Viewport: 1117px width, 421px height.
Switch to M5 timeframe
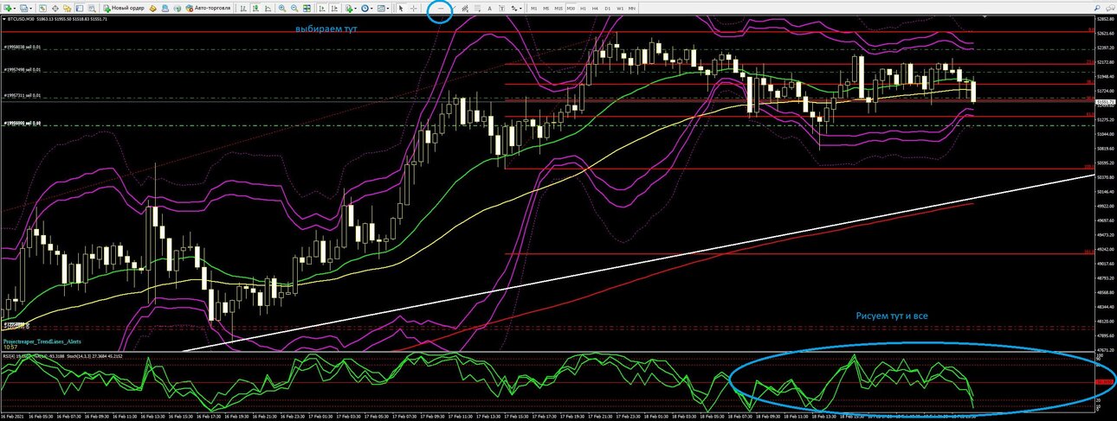coord(546,8)
